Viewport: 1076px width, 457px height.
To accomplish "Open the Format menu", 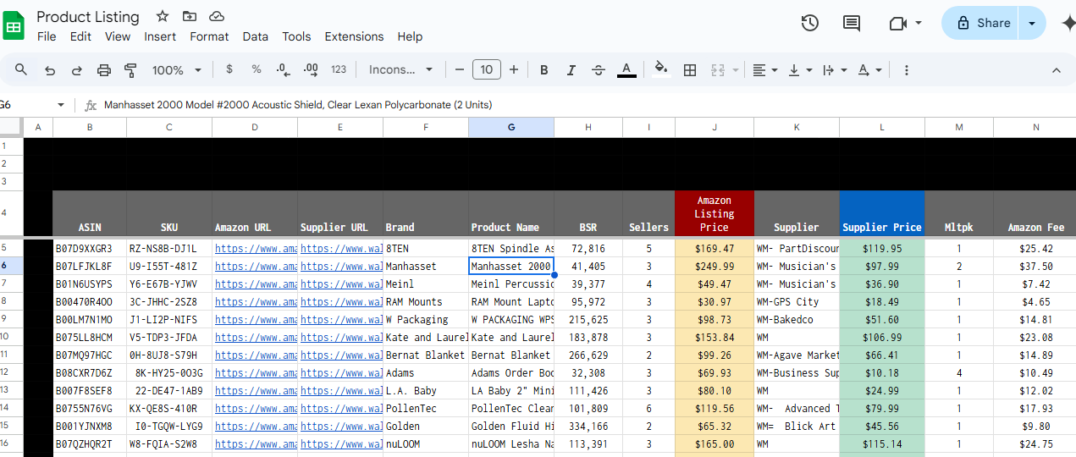I will (x=209, y=36).
